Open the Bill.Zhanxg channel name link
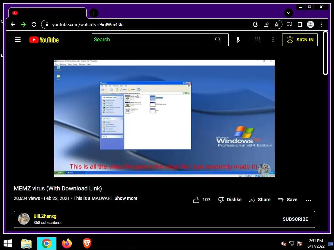 45,216
